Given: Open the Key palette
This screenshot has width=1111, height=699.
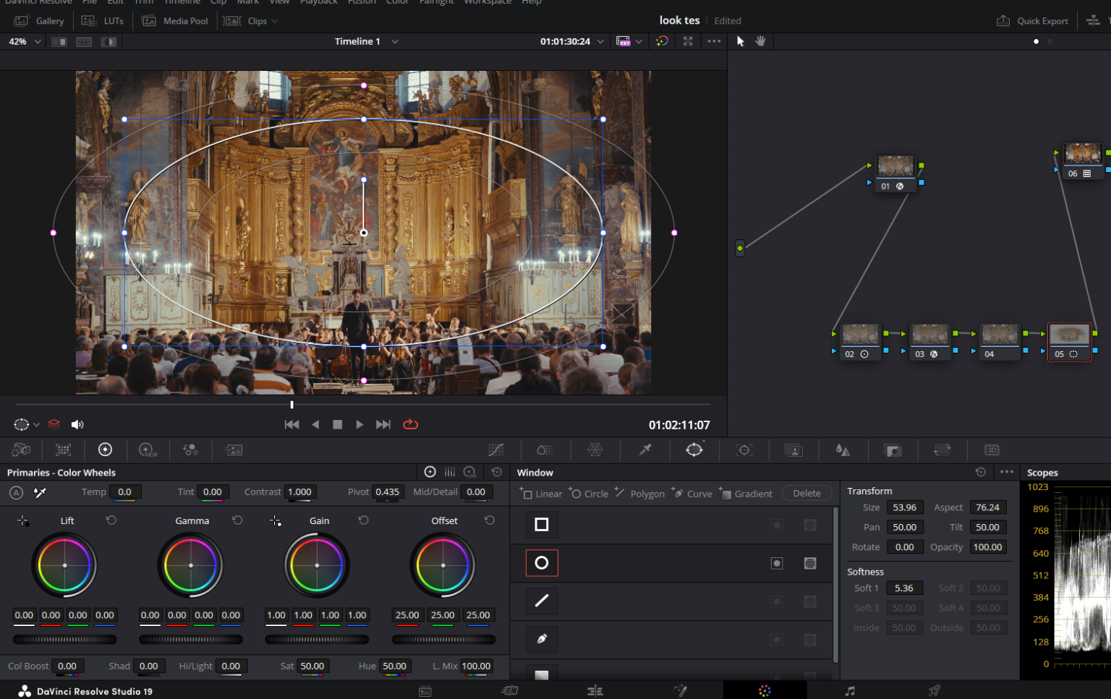Looking at the screenshot, I should point(893,450).
